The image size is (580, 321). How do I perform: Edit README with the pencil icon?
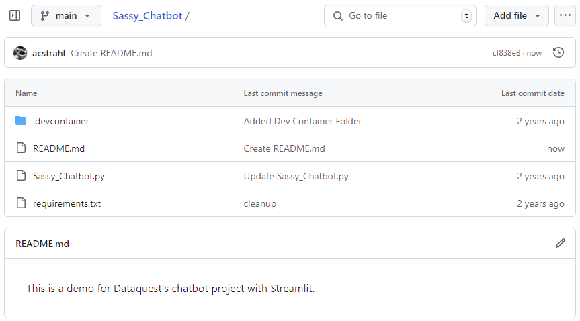pos(560,243)
